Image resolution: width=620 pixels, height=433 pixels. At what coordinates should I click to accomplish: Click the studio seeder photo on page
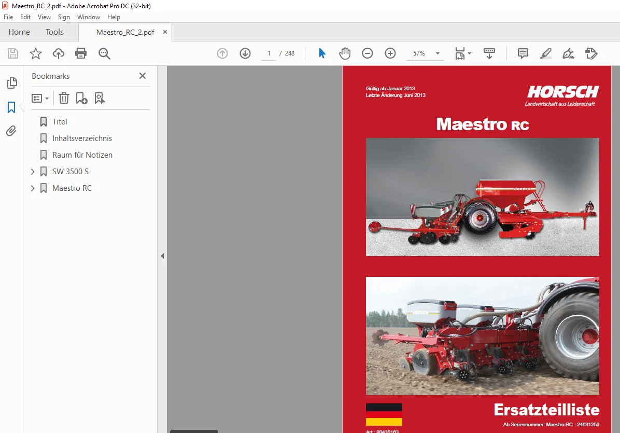pos(483,197)
